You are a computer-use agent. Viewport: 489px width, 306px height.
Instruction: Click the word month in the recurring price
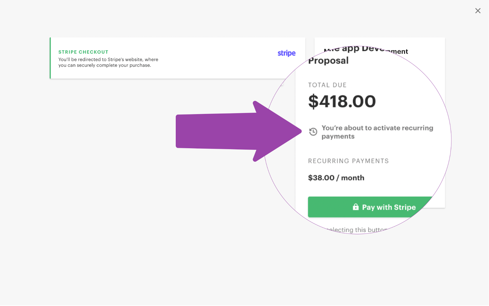(352, 178)
